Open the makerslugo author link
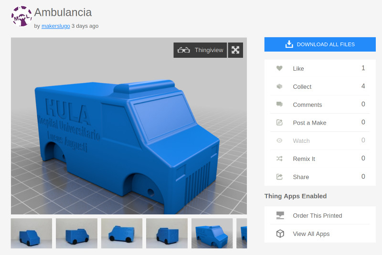The width and height of the screenshot is (382, 255). 55,26
